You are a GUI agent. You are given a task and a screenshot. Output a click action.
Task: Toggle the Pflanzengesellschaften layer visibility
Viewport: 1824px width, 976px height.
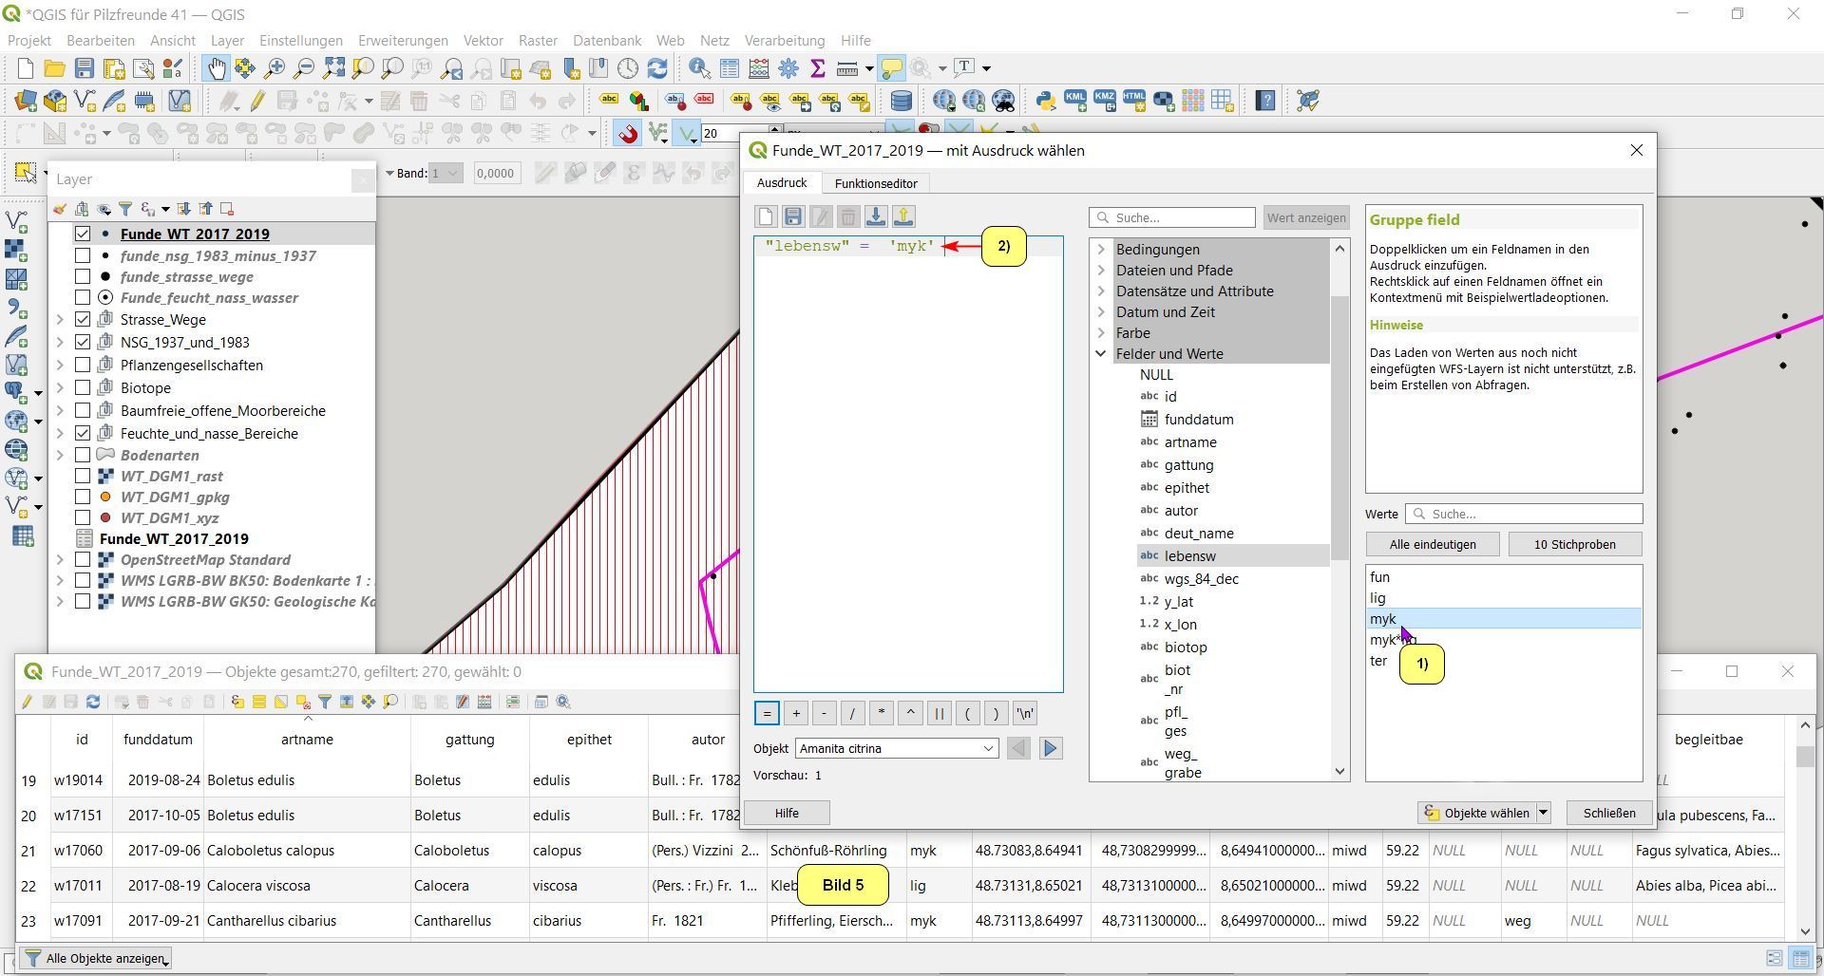pyautogui.click(x=83, y=366)
